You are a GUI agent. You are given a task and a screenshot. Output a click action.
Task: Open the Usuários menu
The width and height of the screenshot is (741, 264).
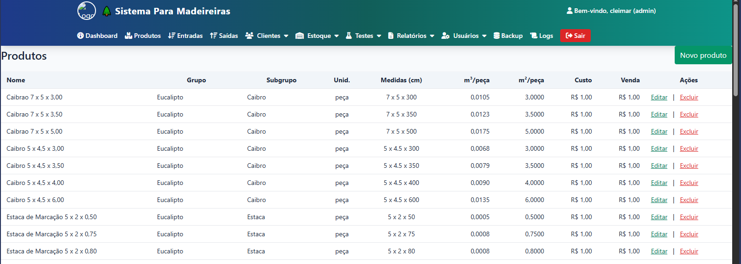pos(464,36)
